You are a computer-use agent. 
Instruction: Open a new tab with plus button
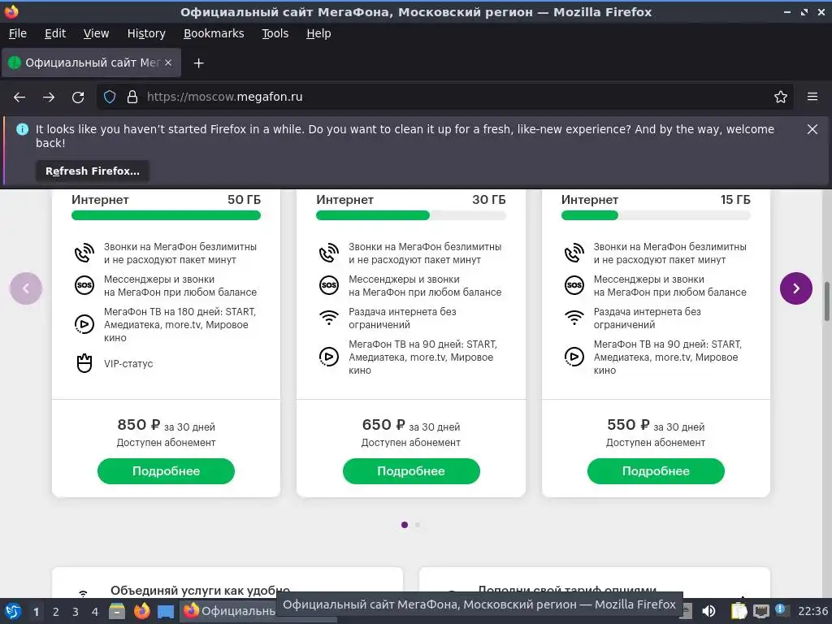click(x=198, y=63)
